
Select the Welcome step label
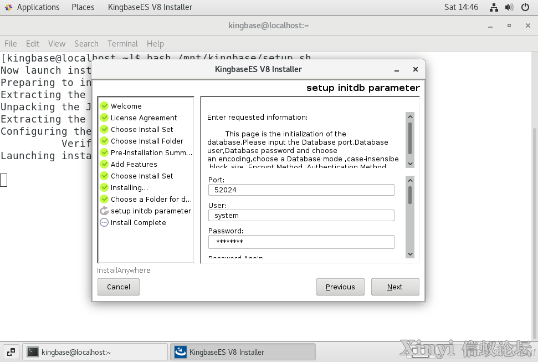click(x=126, y=106)
